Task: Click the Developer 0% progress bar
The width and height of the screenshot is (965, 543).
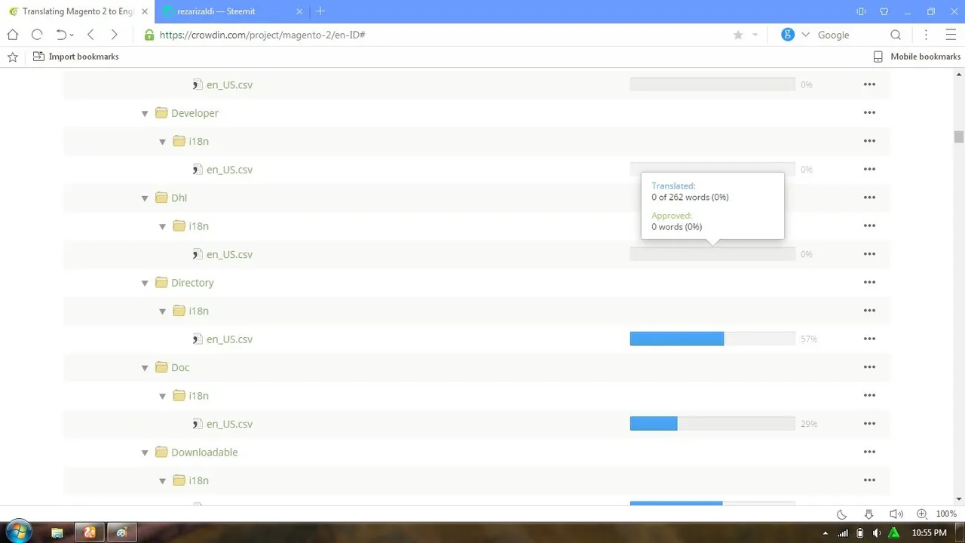Action: pos(712,167)
